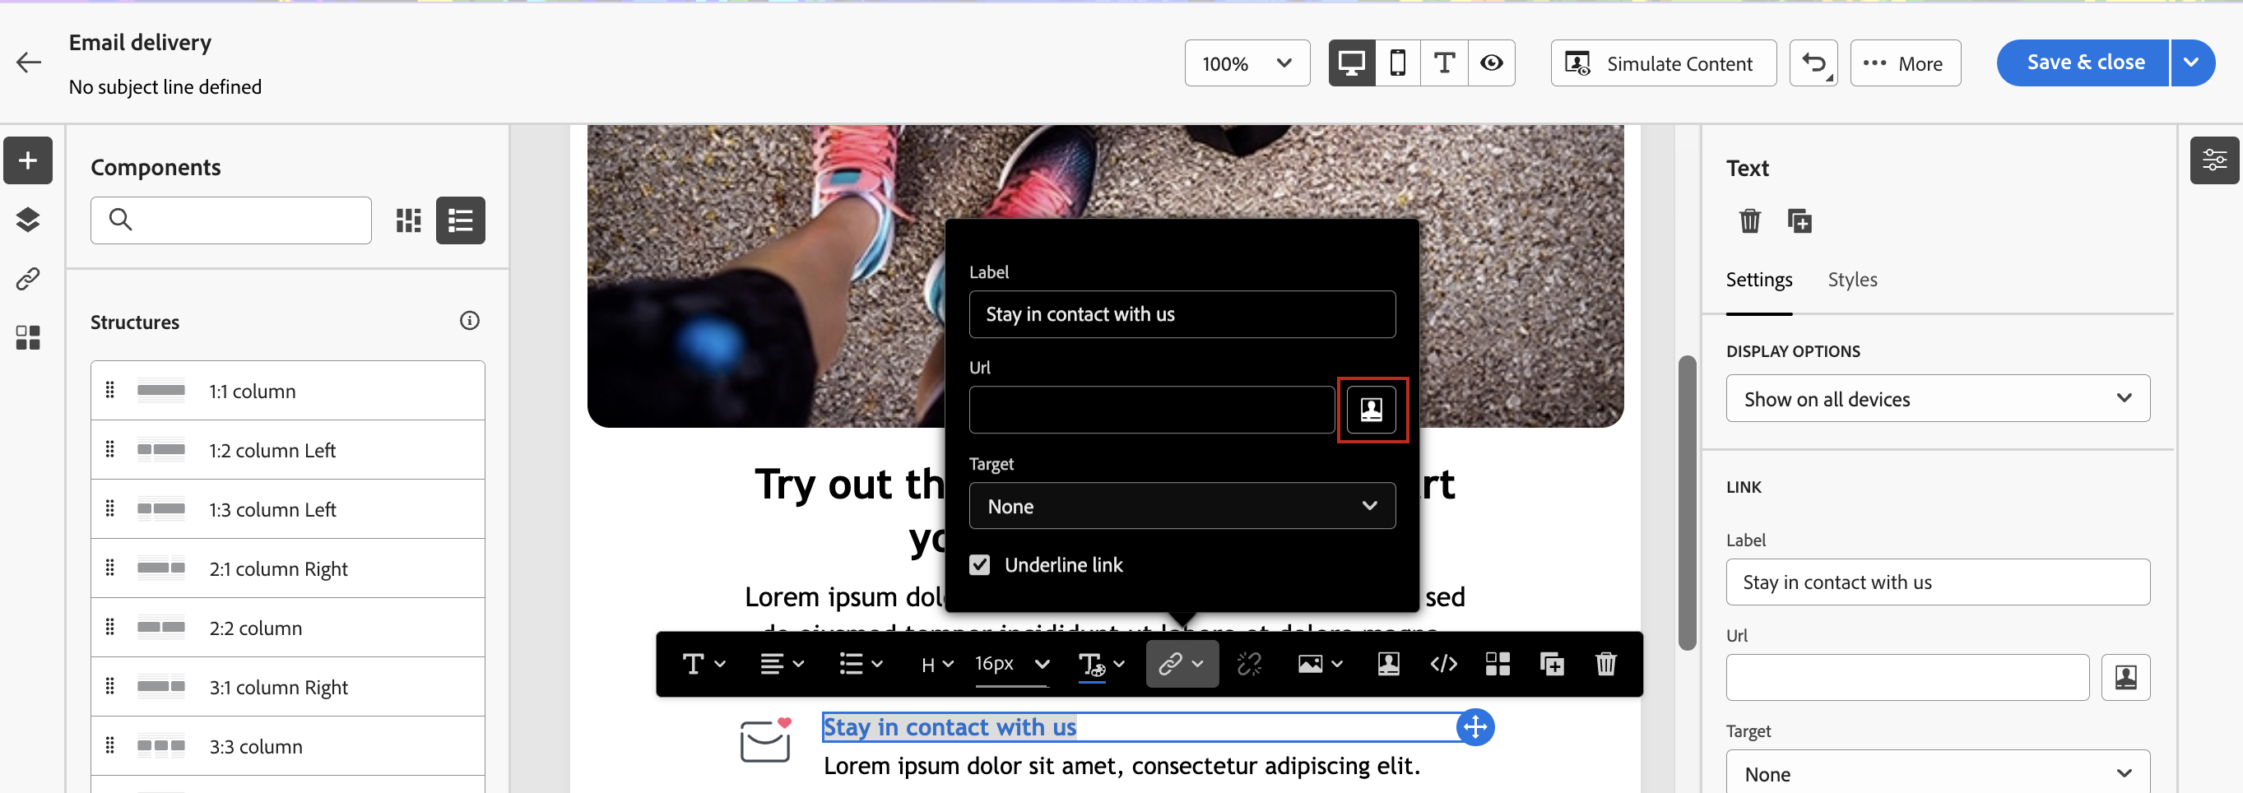Switch components to grid view
The height and width of the screenshot is (793, 2243).
408,220
